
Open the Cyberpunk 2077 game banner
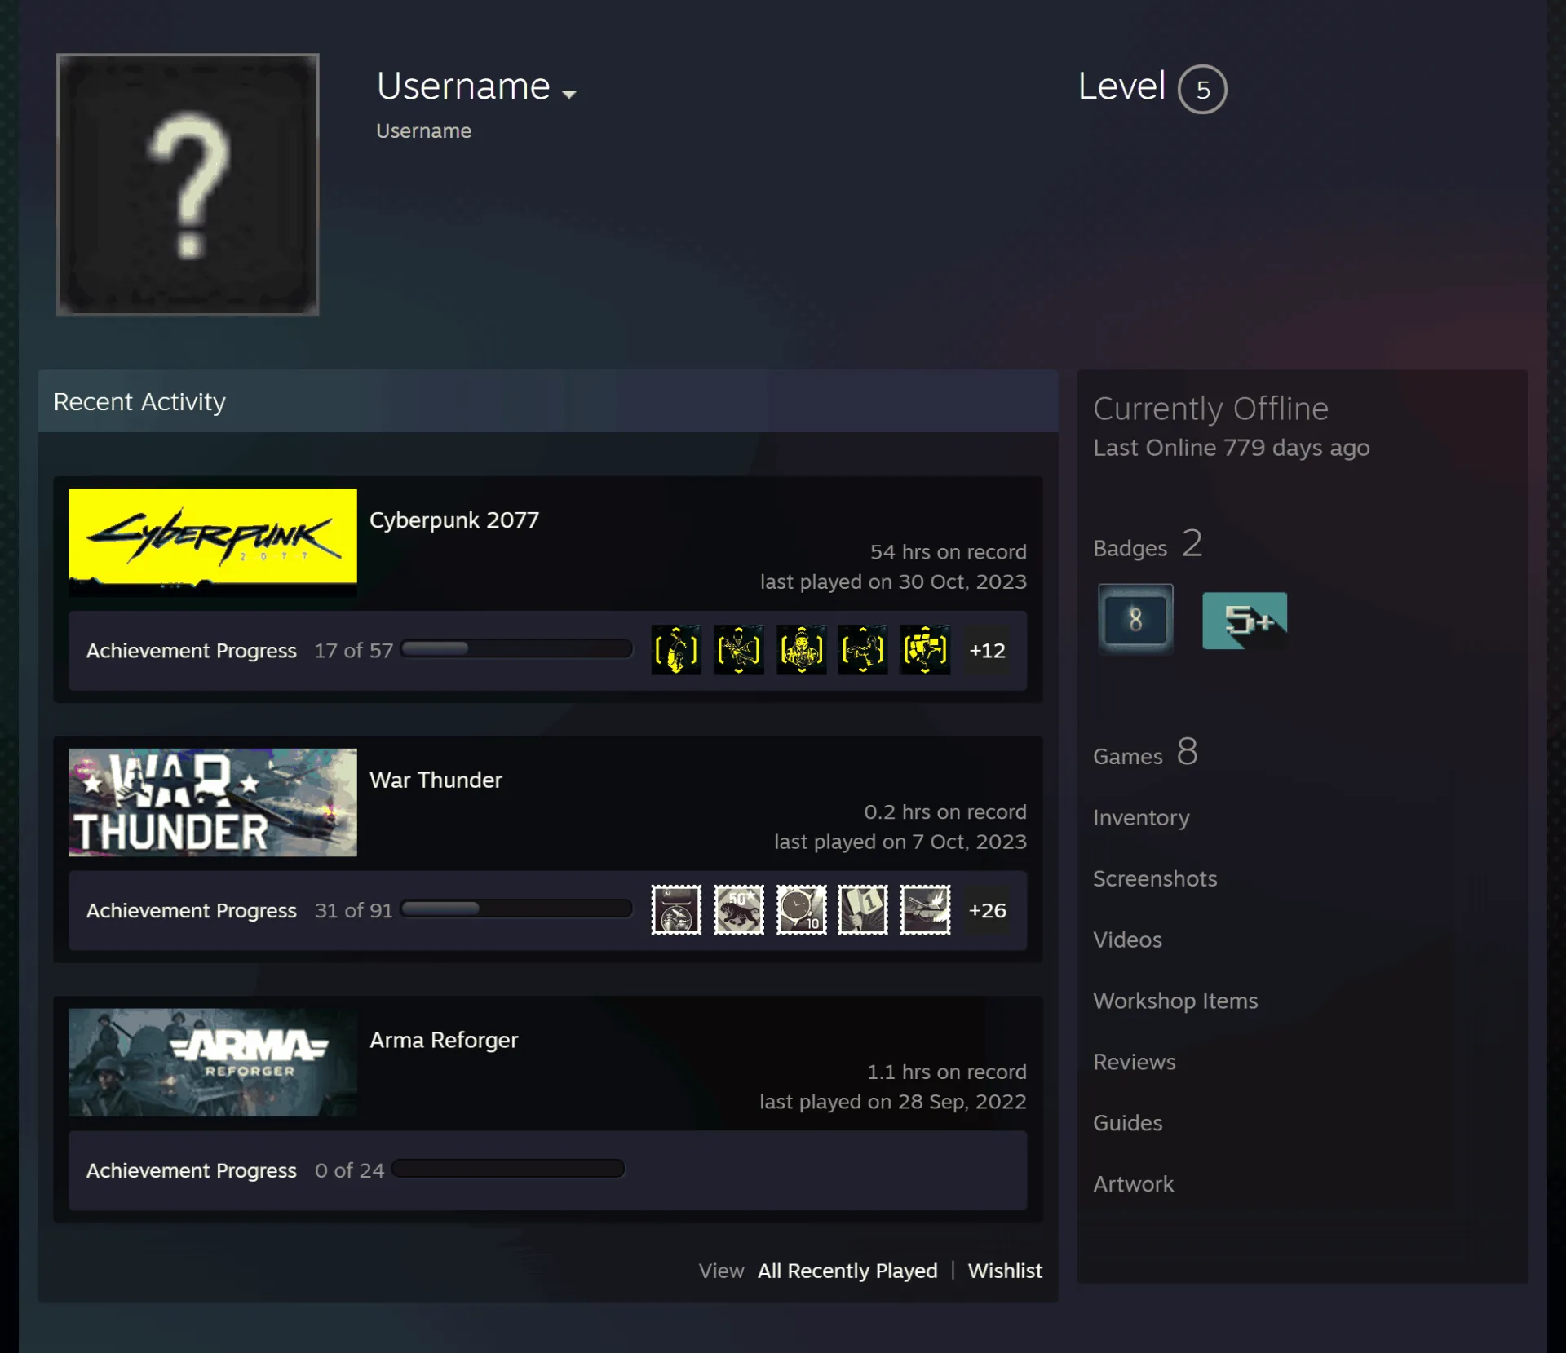point(213,542)
